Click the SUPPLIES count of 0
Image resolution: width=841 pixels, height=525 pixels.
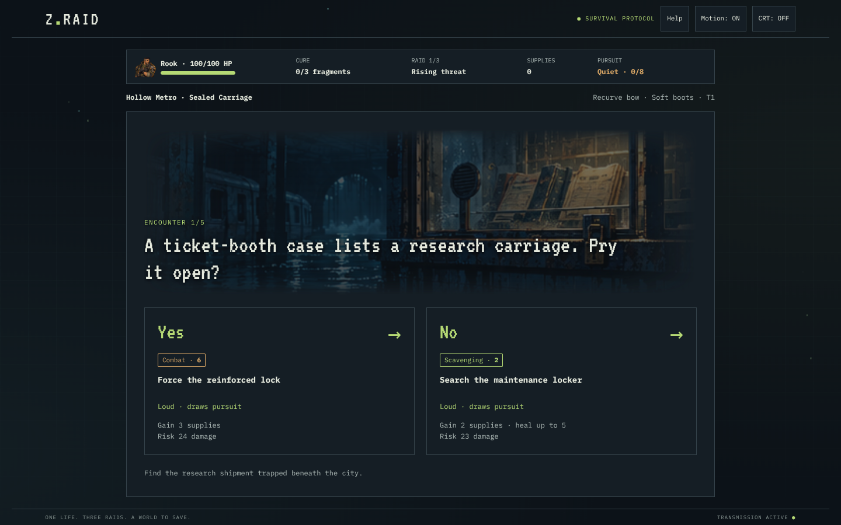pyautogui.click(x=529, y=72)
